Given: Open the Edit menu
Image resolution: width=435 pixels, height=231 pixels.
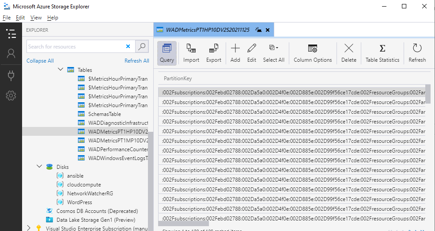Looking at the screenshot, I should tap(20, 18).
